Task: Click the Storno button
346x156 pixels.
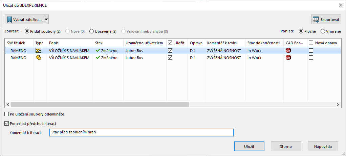Action: click(286, 146)
